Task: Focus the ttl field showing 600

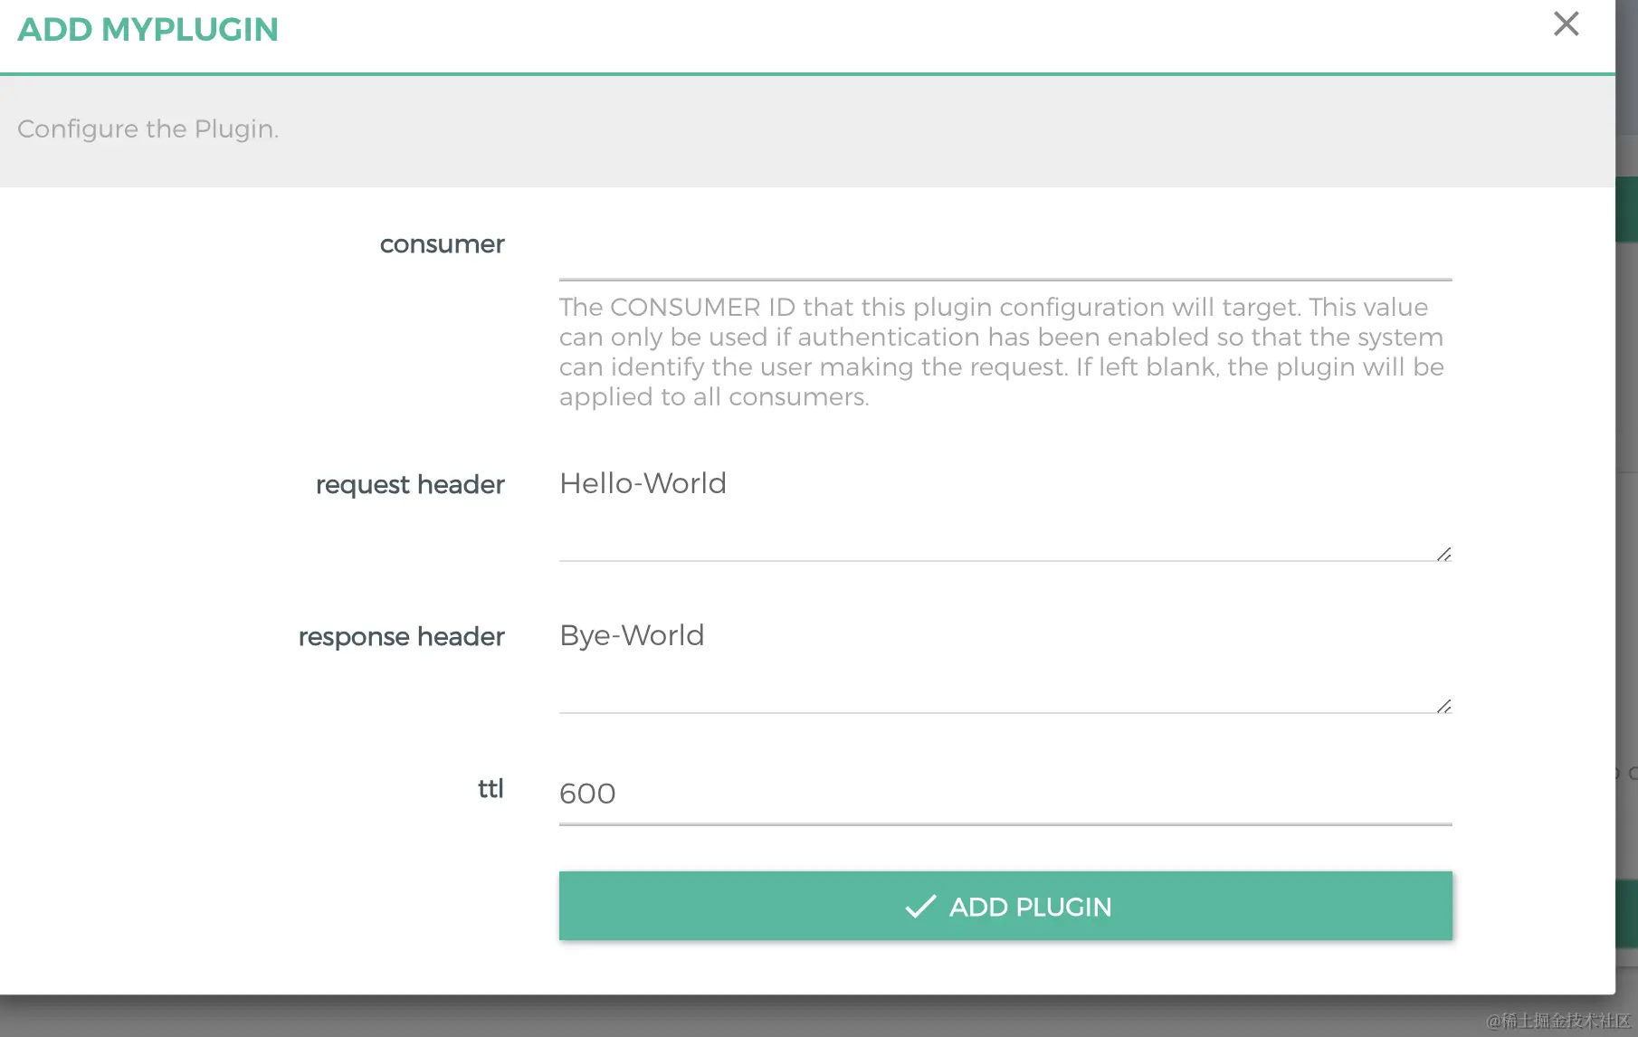Action: coord(1005,794)
